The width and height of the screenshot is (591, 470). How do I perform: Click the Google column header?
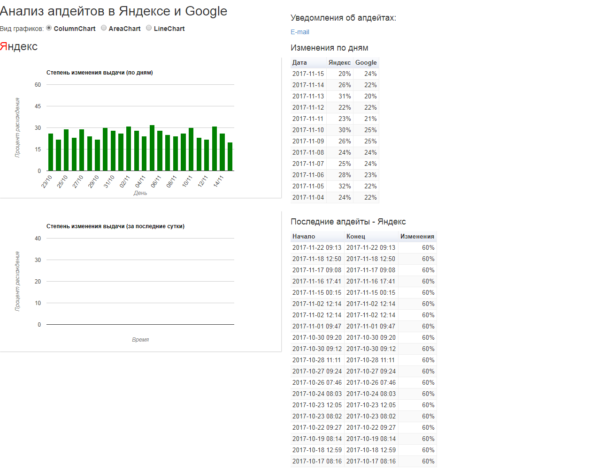[x=366, y=62]
